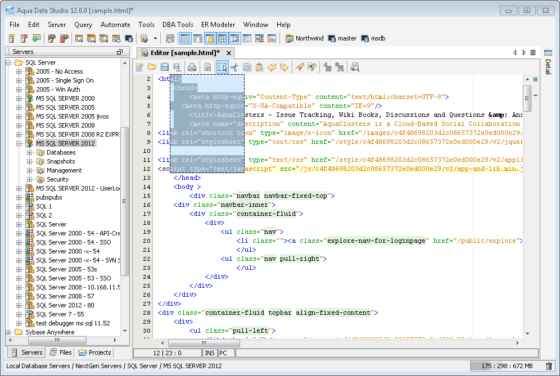The image size is (560, 376).
Task: Click the Find magnifier icon in editor toolbar
Action: coord(355,67)
